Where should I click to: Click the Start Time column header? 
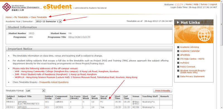coord(118,97)
